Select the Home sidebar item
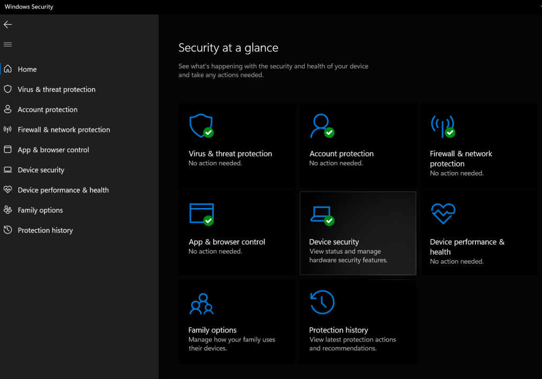 coord(27,69)
